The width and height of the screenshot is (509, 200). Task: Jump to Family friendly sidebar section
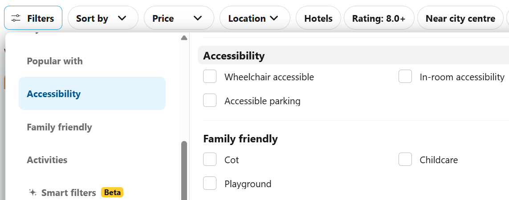59,127
